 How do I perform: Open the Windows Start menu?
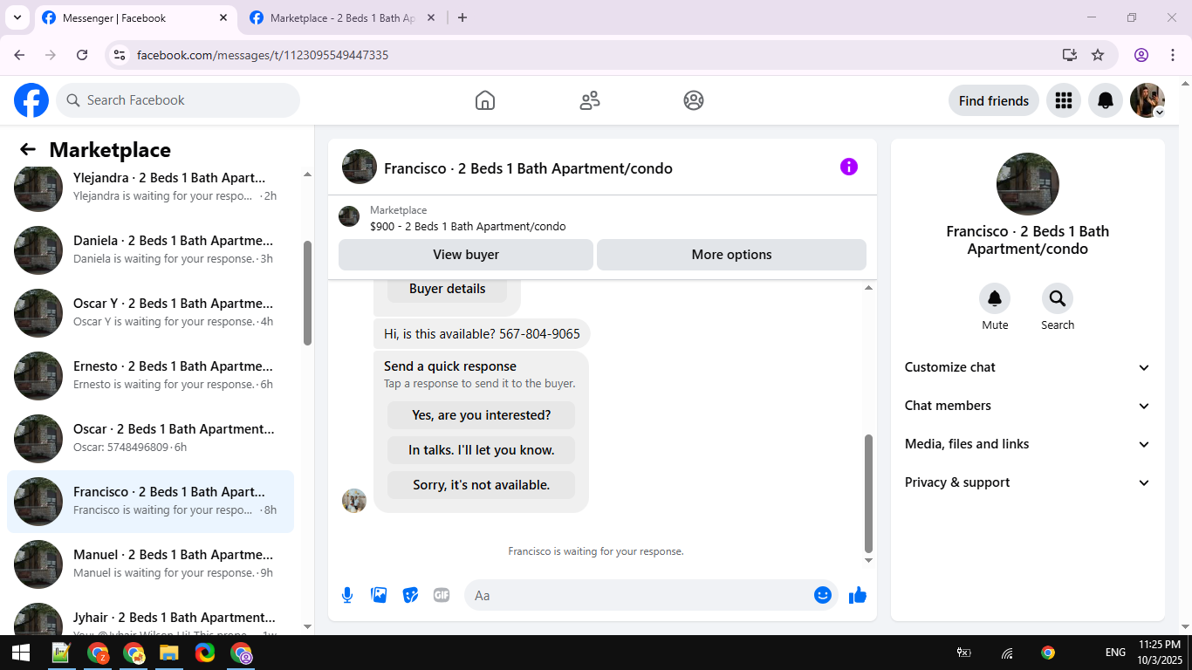pyautogui.click(x=21, y=653)
